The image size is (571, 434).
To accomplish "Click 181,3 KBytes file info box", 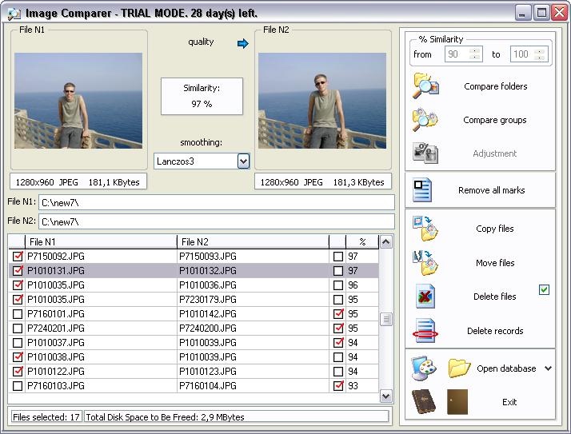I will pyautogui.click(x=323, y=181).
